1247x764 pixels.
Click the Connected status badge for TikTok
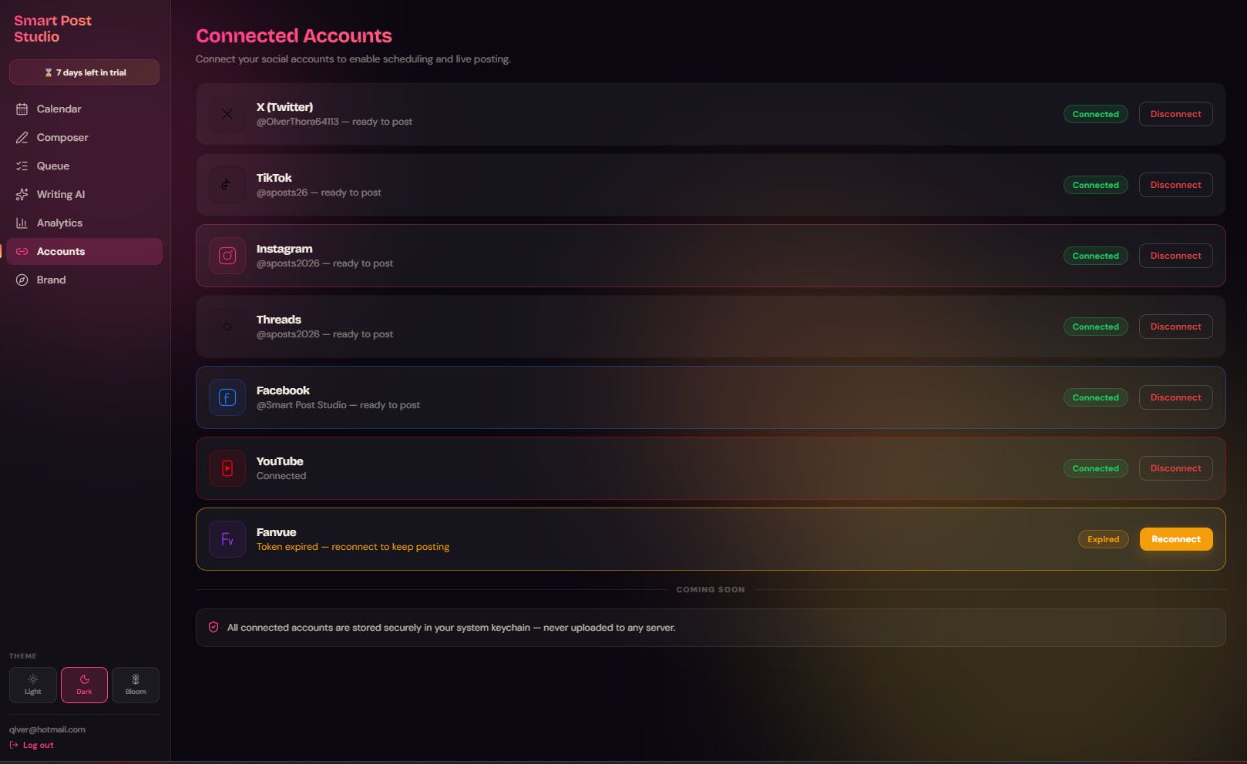(x=1095, y=185)
